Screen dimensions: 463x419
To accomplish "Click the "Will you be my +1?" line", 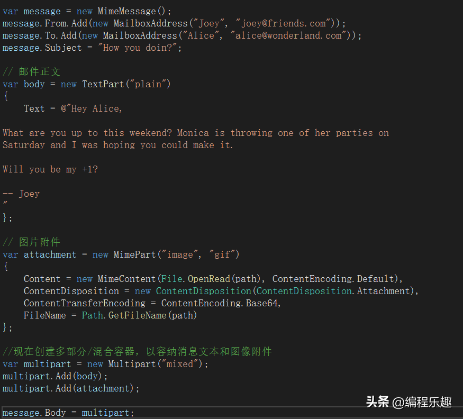I will (x=50, y=169).
